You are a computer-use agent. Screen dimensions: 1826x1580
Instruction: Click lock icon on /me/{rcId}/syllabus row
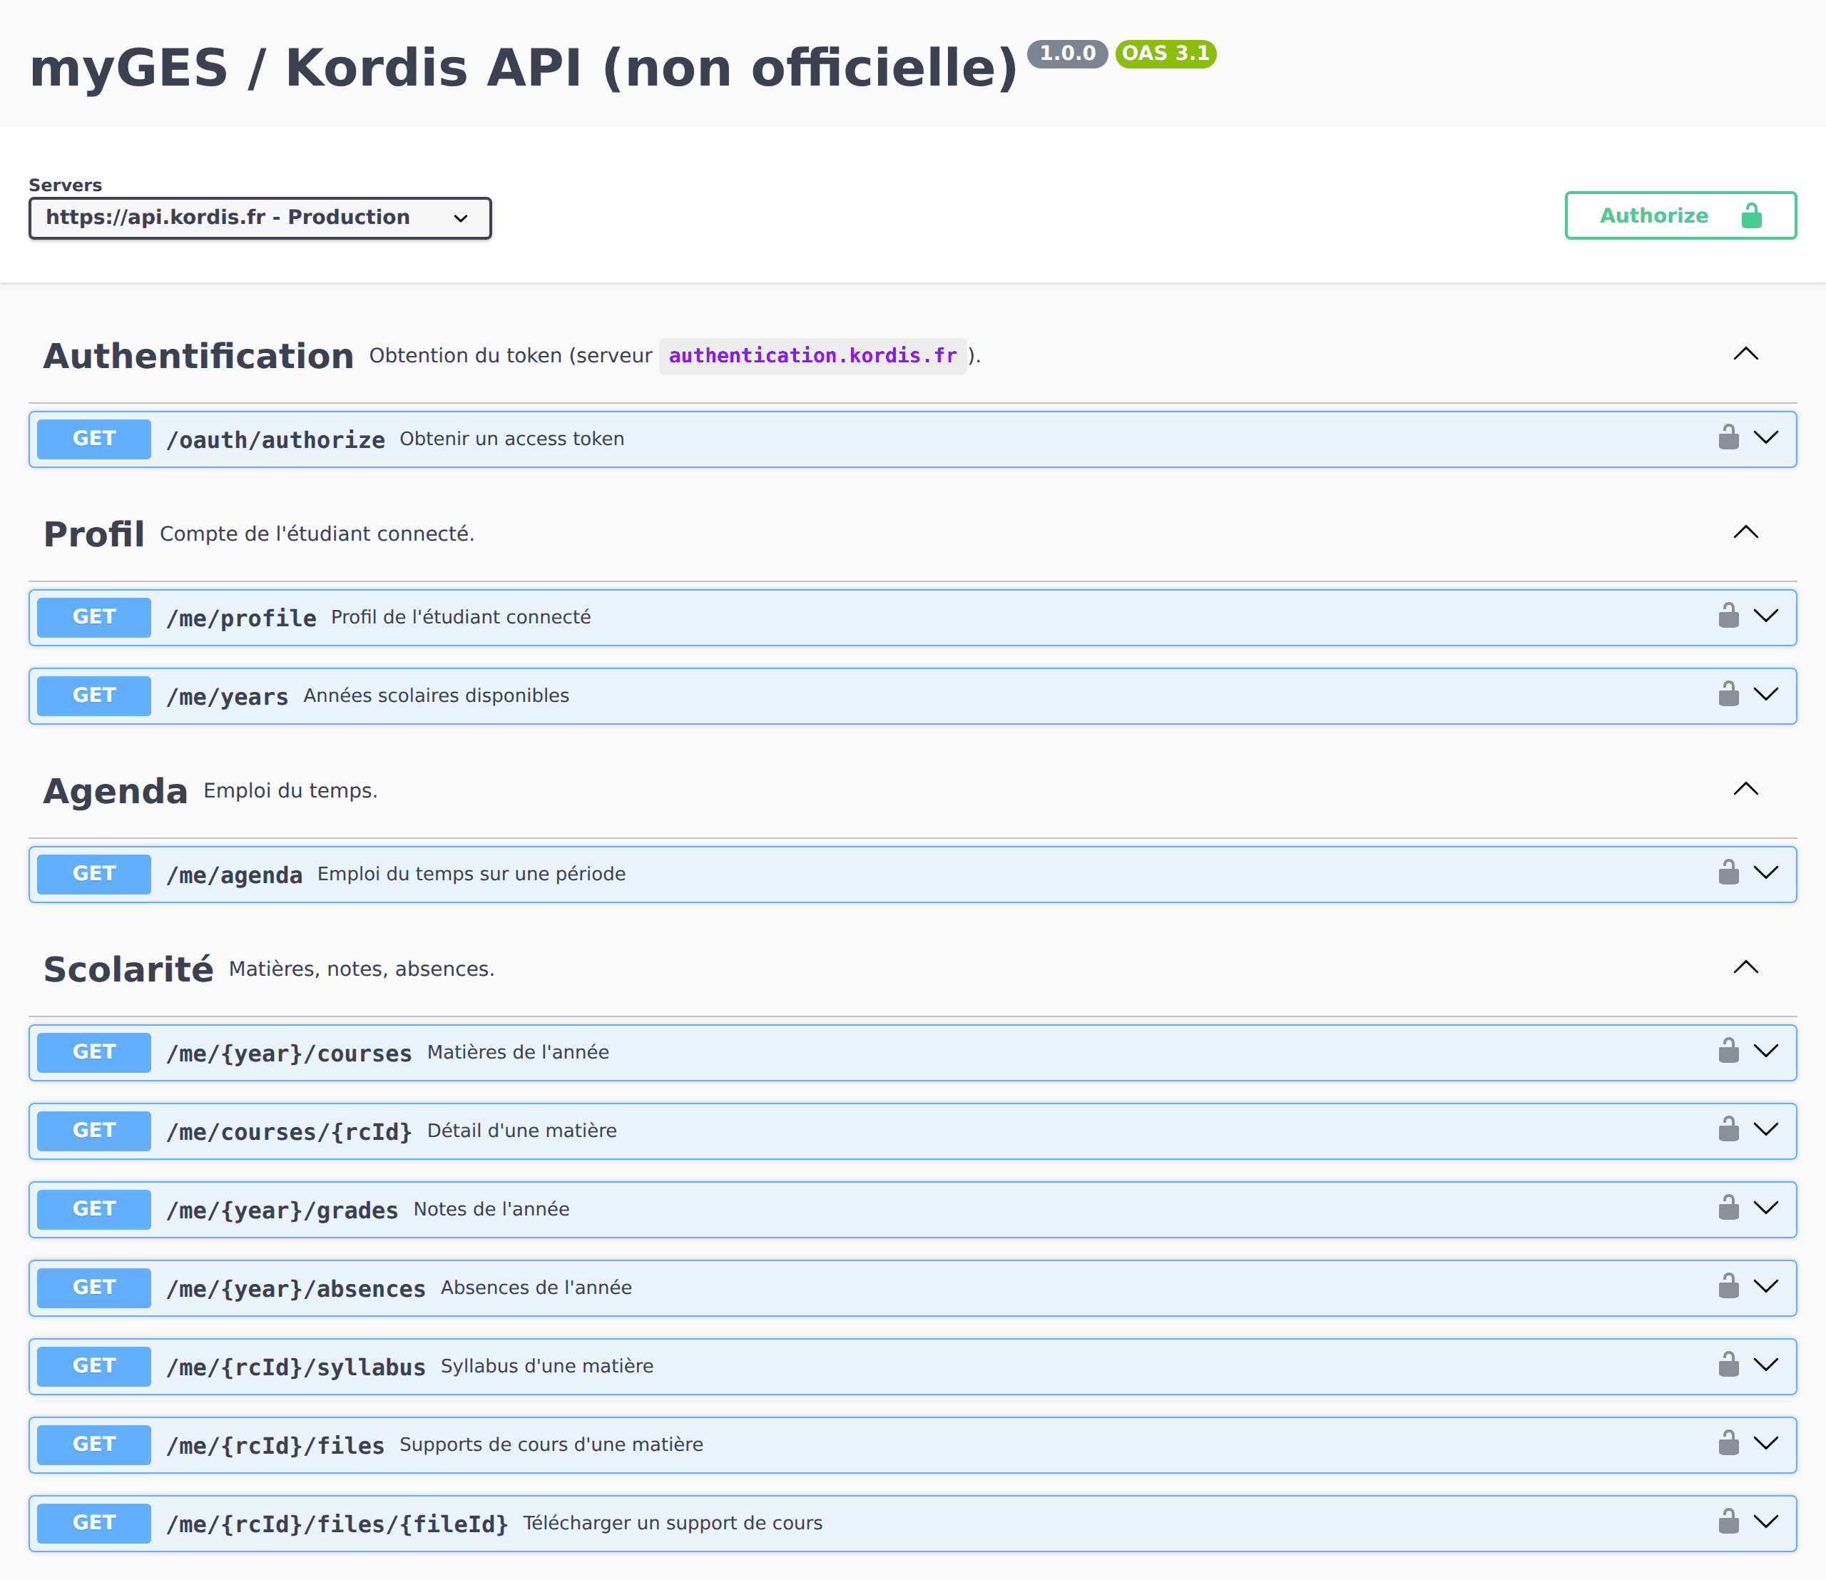[1728, 1364]
